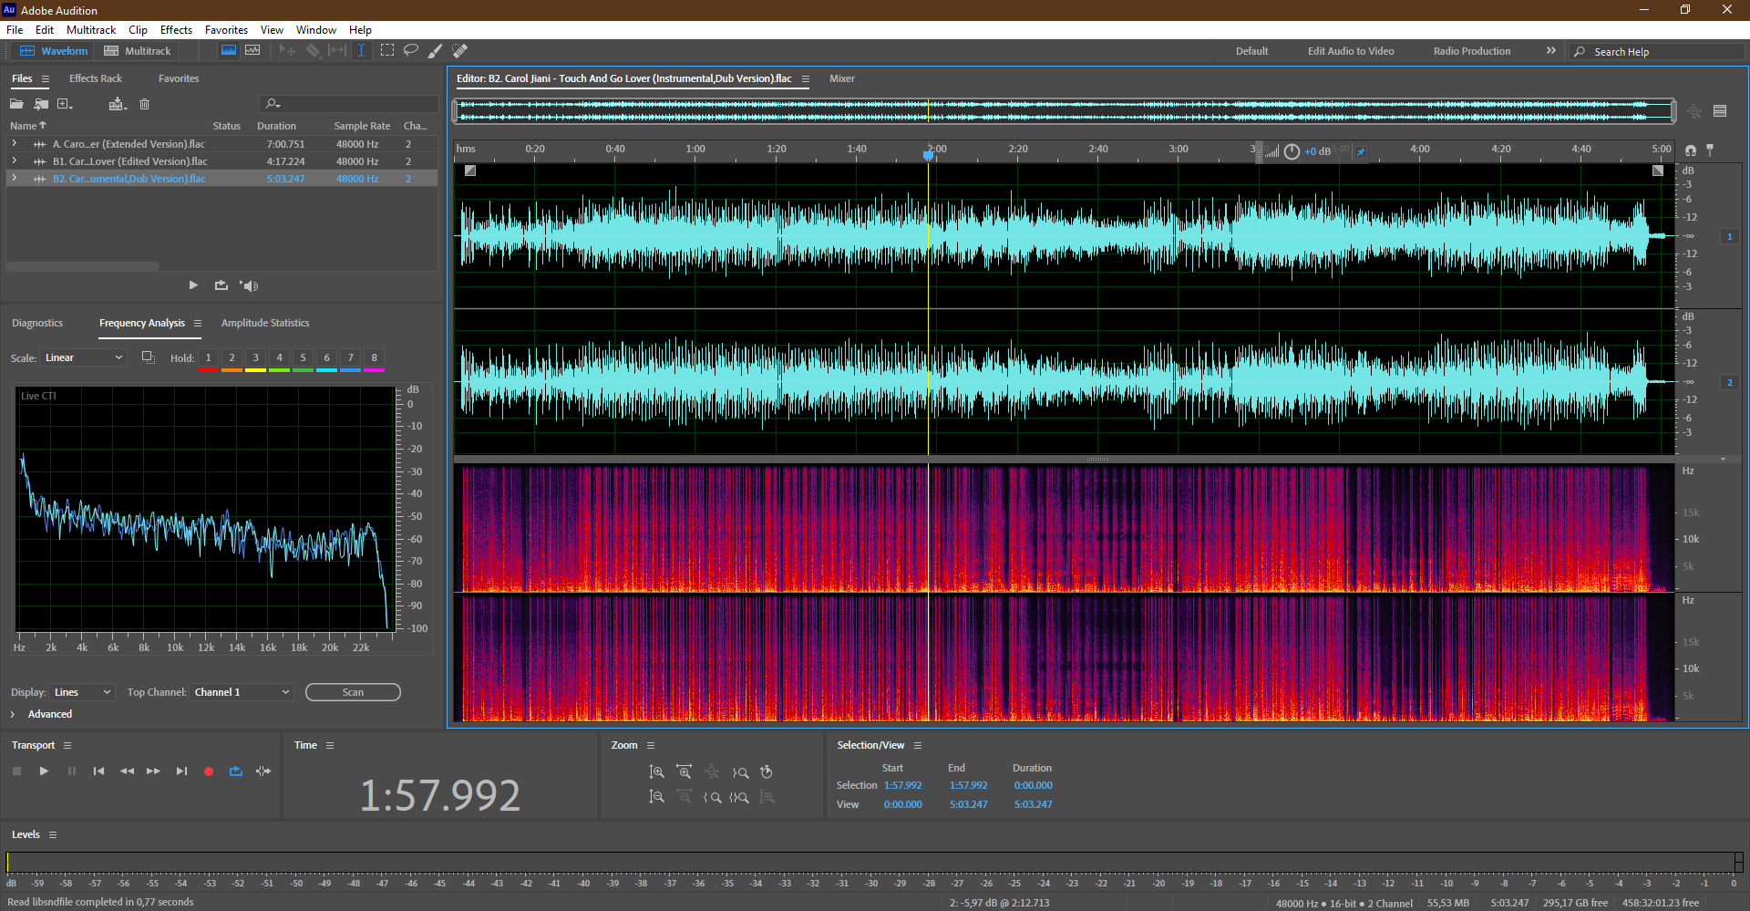Select the Edit Audio to Video workspace
This screenshot has height=911, width=1750.
(1351, 51)
